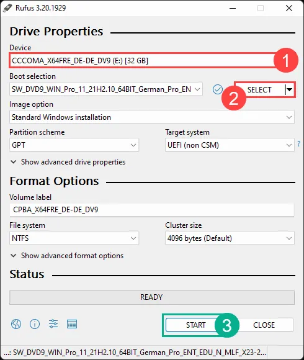The image size is (304, 360).
Task: Minimize the Rufus window
Action: click(233, 8)
